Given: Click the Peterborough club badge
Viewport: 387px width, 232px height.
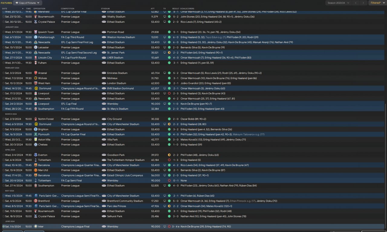Looking at the screenshot, I should pos(35,37).
